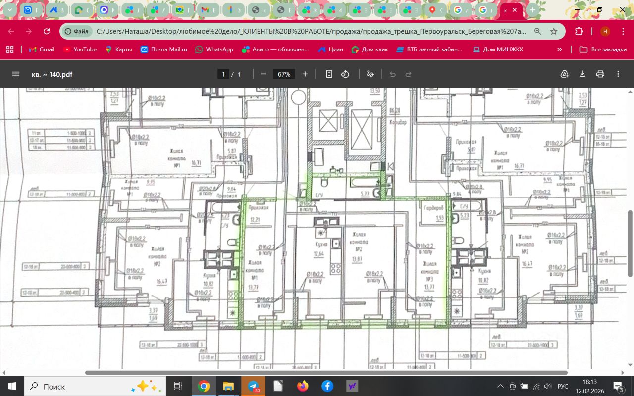Toggle the PDF sidebar menu
The width and height of the screenshot is (634, 396).
coord(16,74)
